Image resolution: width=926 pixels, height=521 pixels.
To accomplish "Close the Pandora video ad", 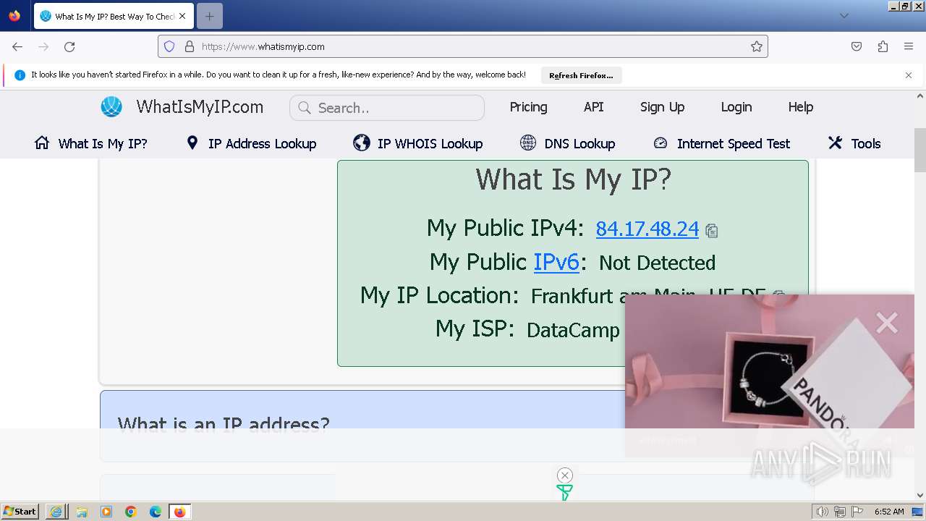I will pos(887,323).
